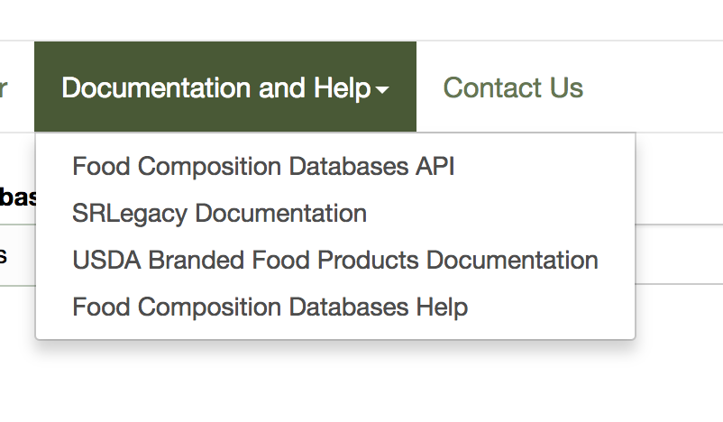723x422 pixels.
Task: Click Contact Us in the navigation bar
Action: [x=513, y=87]
